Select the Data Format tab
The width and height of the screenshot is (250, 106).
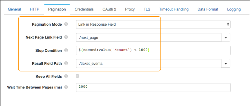pos(208,9)
